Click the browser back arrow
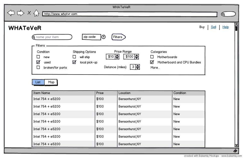The height and width of the screenshot is (158, 243). tap(11, 13)
